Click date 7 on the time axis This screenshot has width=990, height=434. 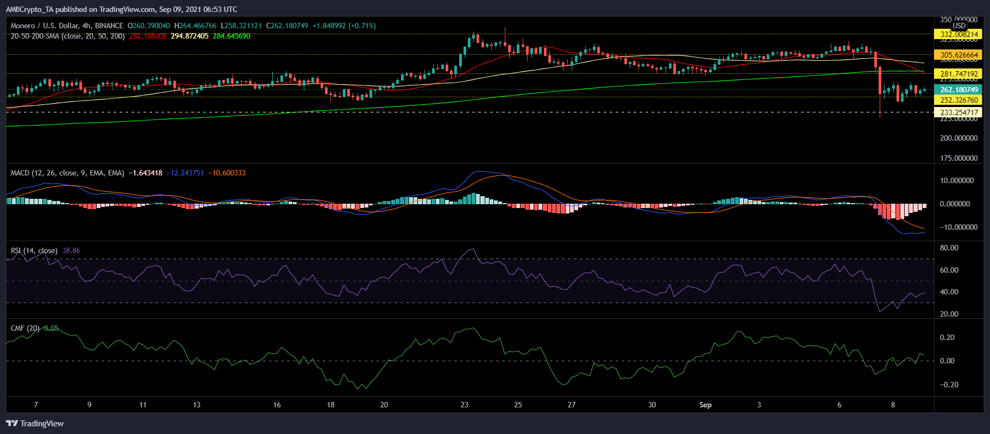click(x=36, y=405)
